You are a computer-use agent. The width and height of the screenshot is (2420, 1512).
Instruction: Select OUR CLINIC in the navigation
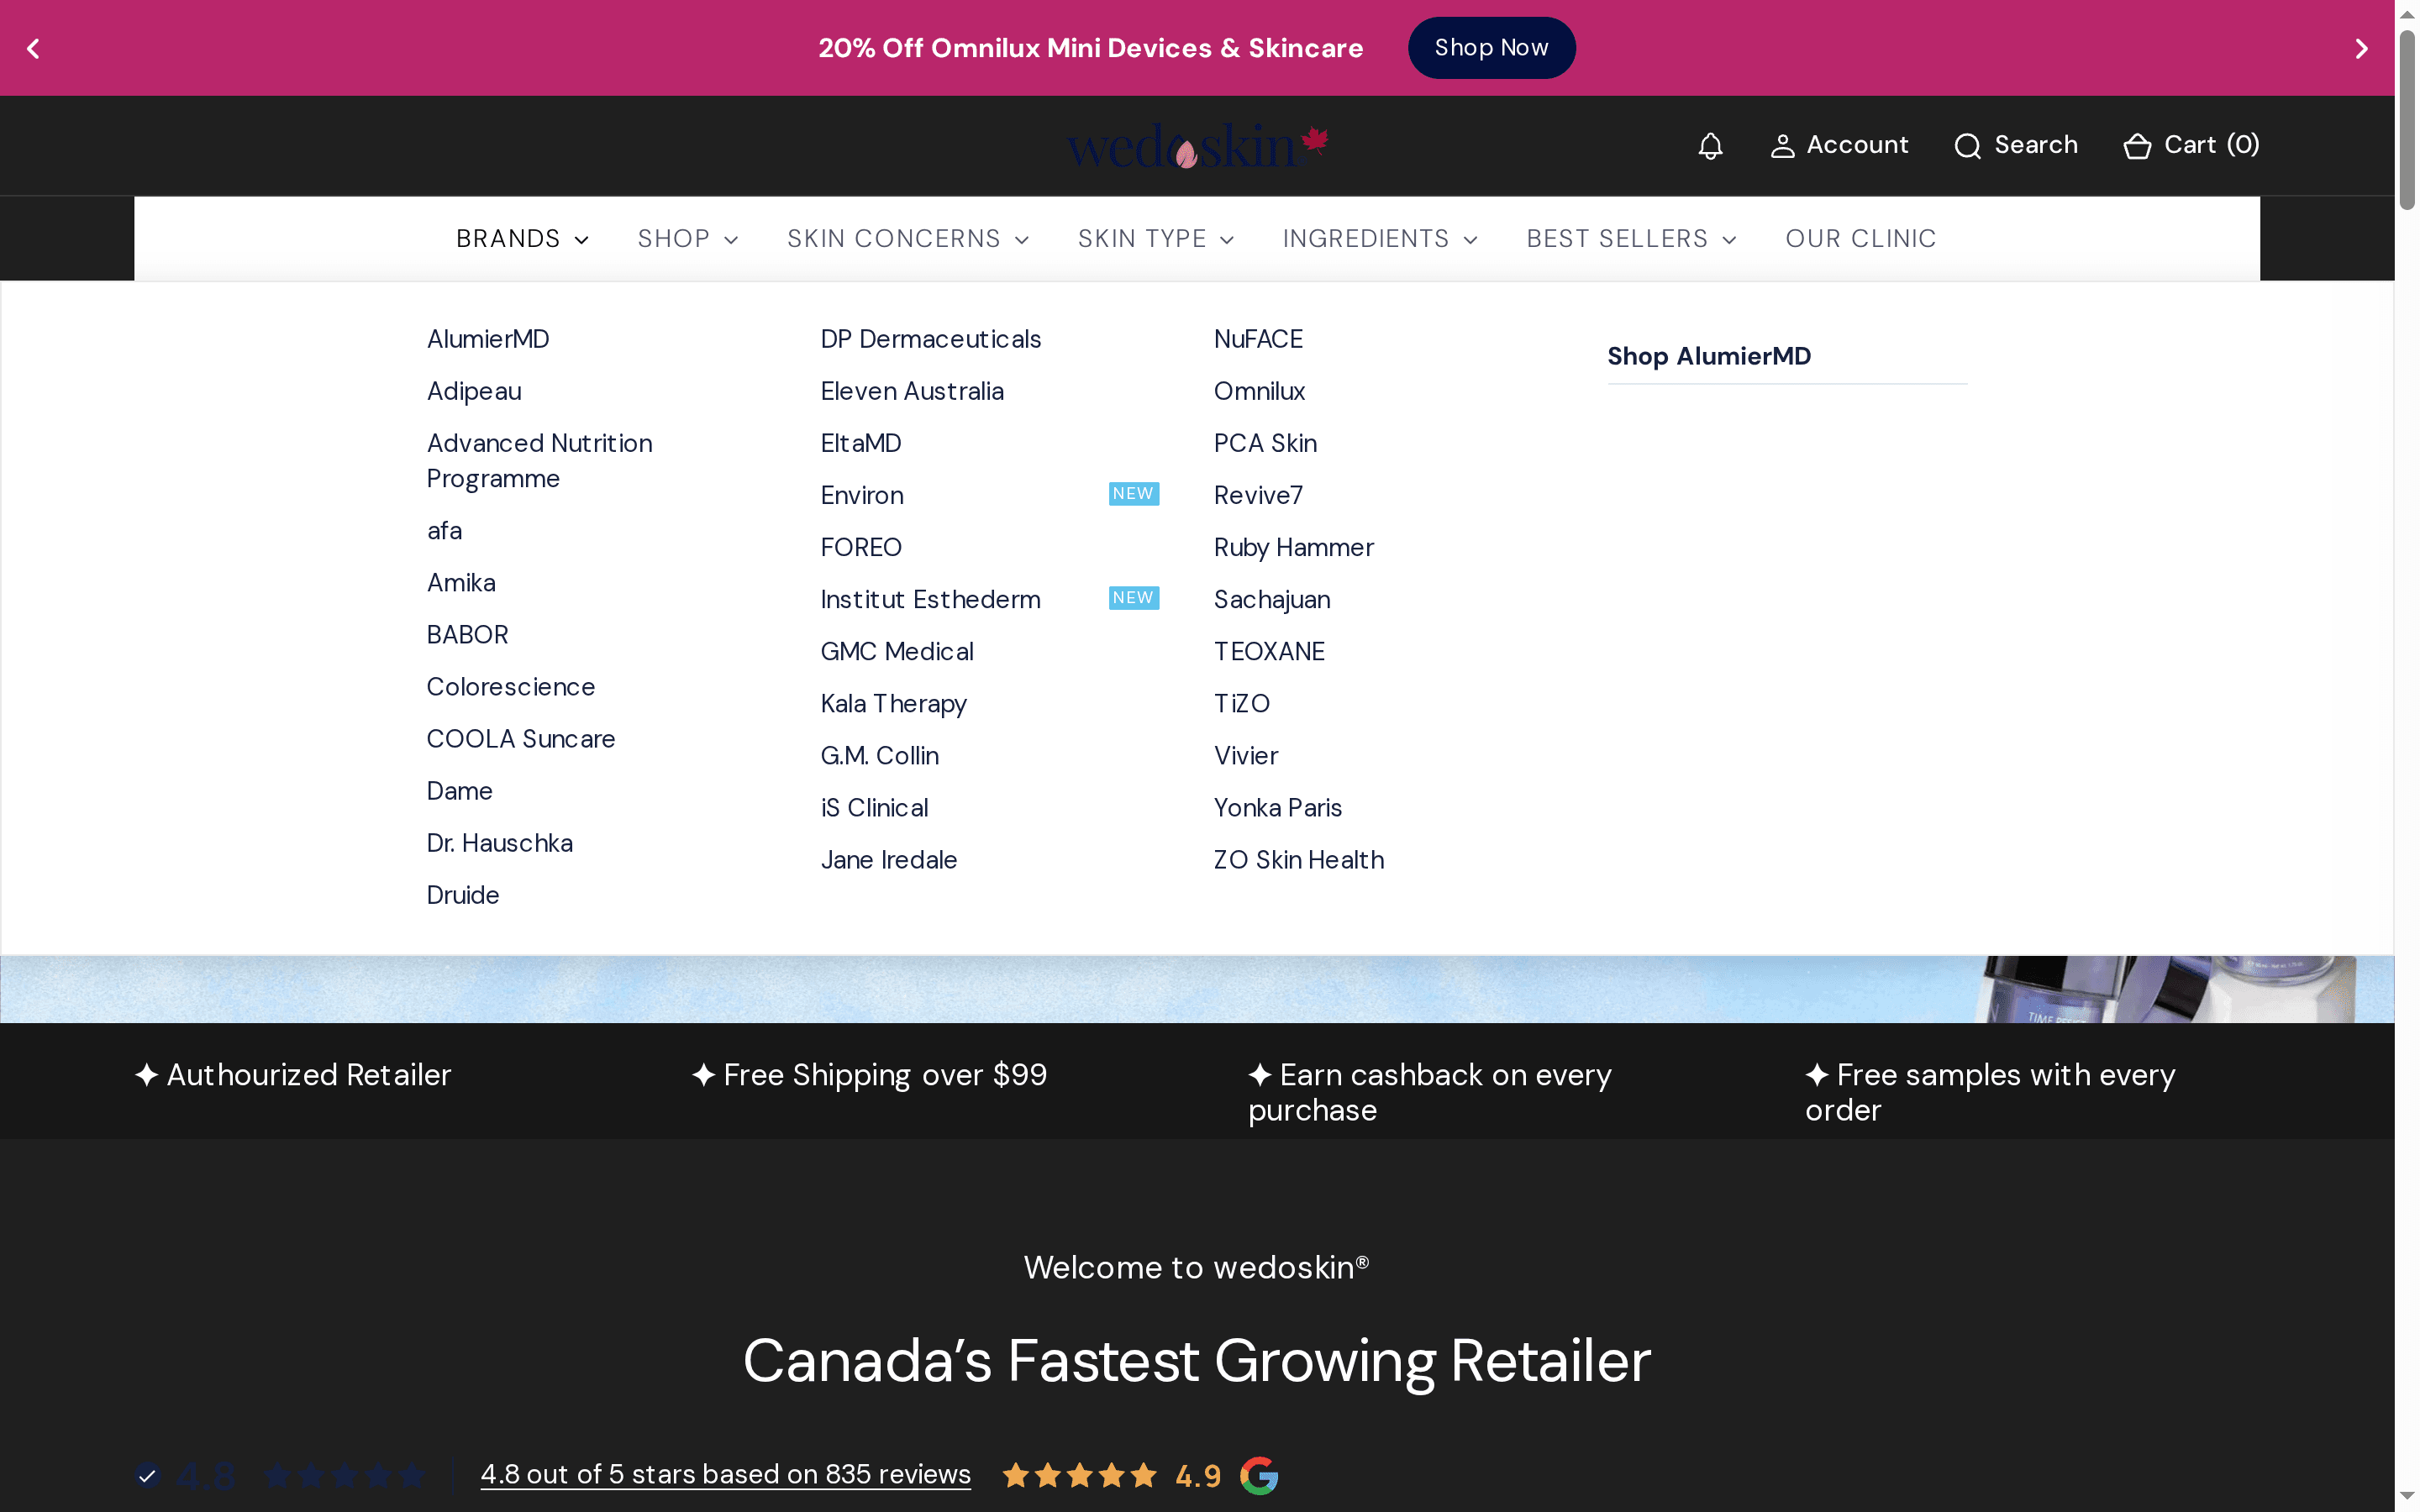(1861, 238)
